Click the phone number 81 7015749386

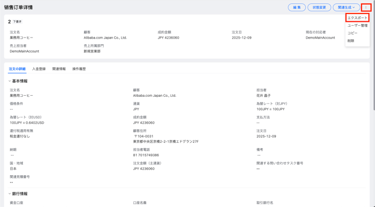point(146,155)
